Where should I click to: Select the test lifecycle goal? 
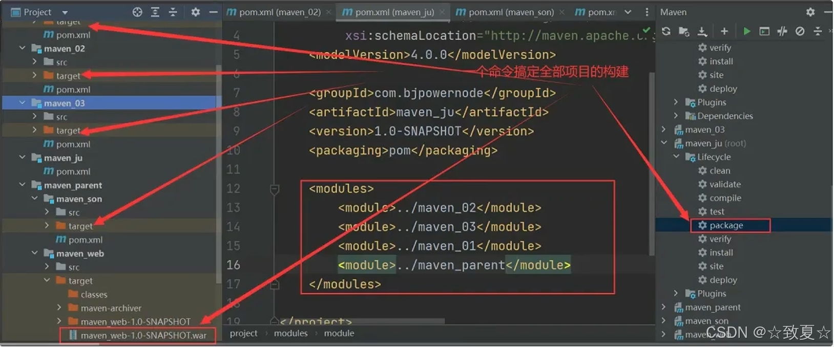tap(711, 211)
